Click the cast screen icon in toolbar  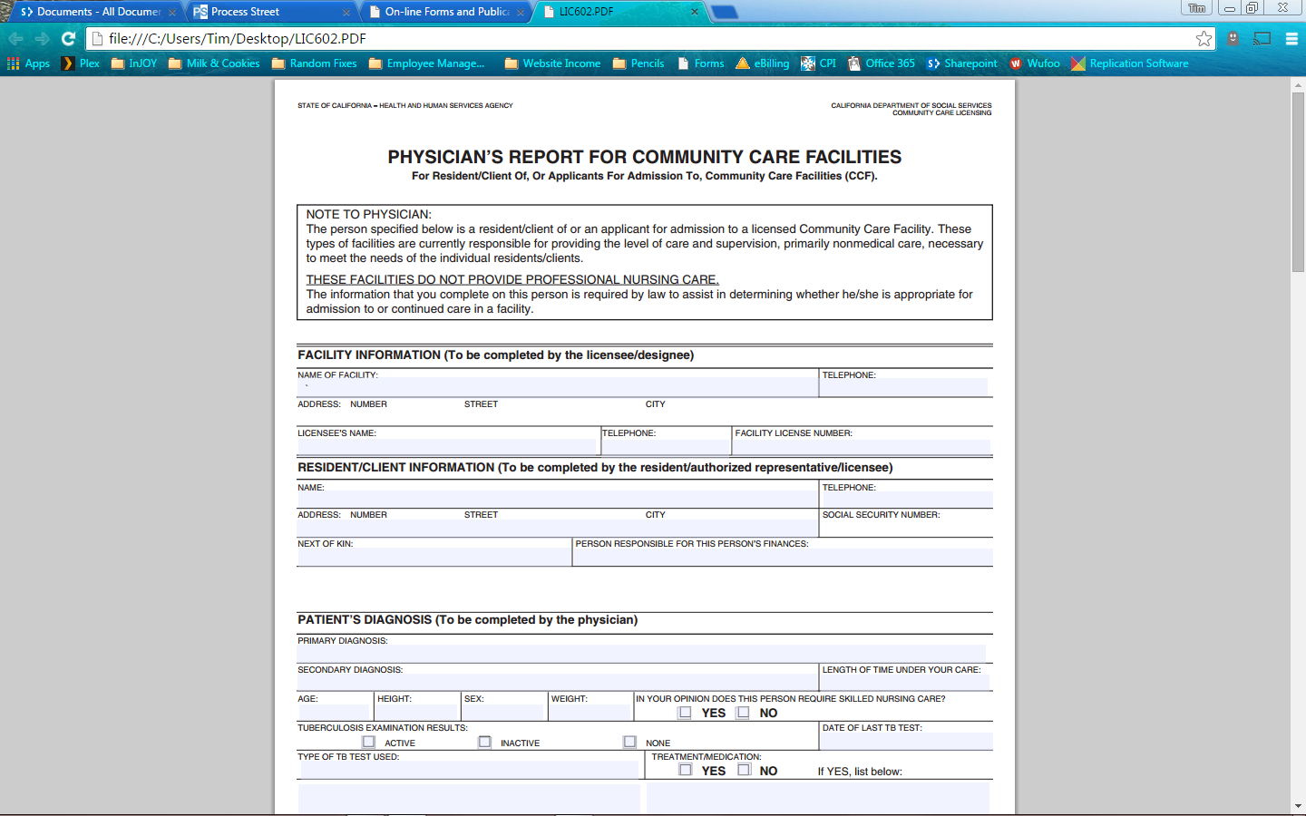1262,38
